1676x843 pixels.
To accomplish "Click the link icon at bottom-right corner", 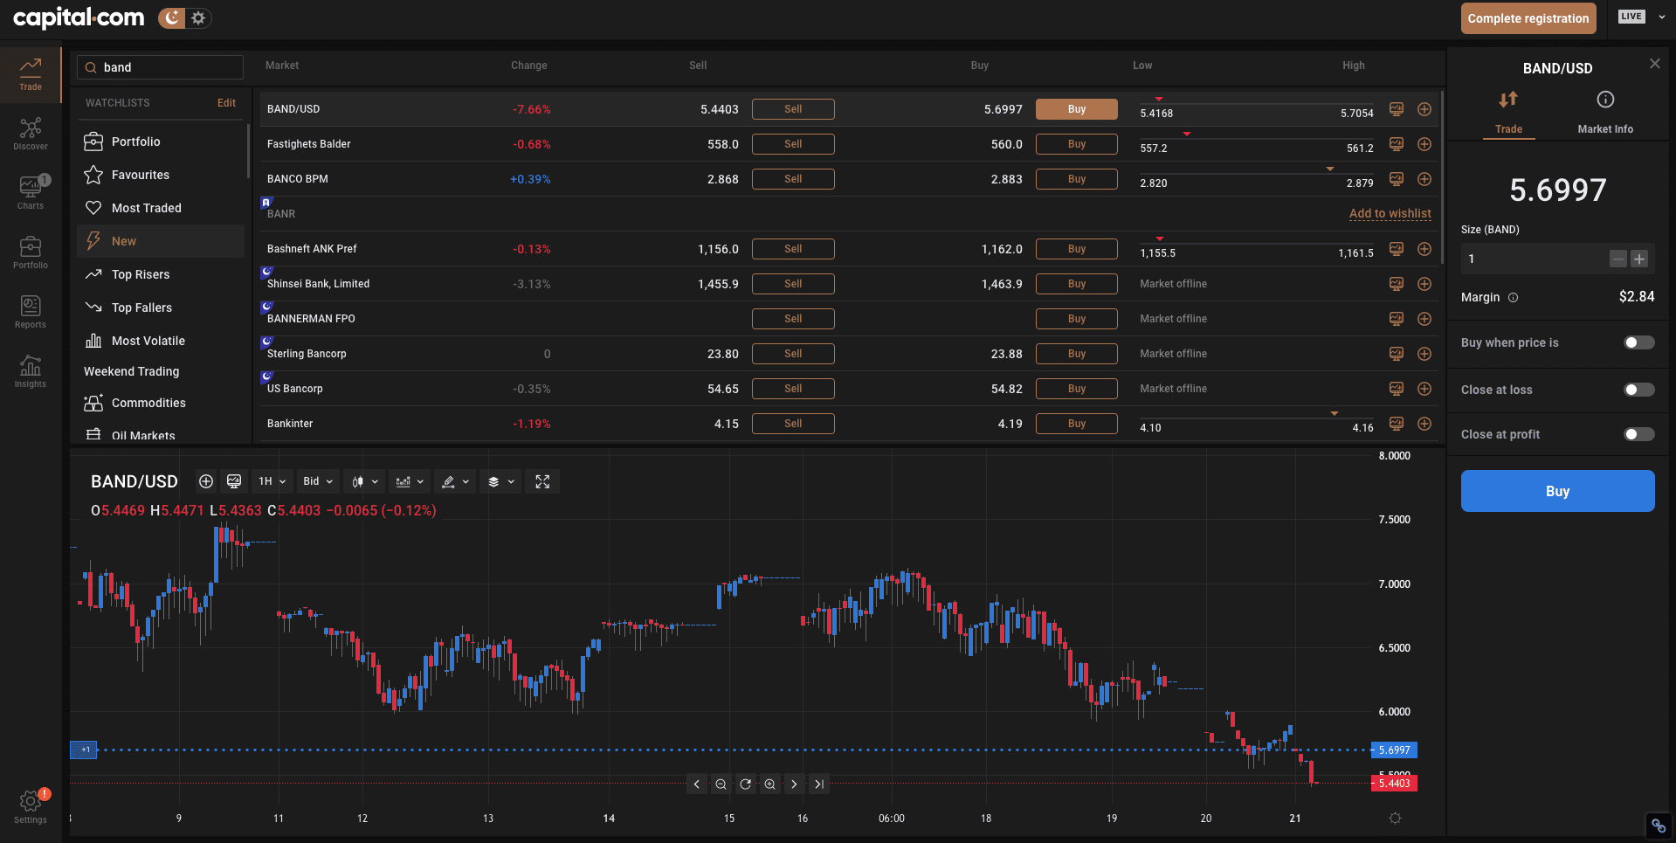I will click(x=1659, y=826).
